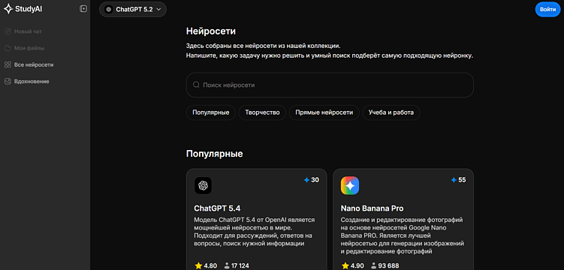Click the grid icon beside Все нейросети
The height and width of the screenshot is (270, 564).
8,65
